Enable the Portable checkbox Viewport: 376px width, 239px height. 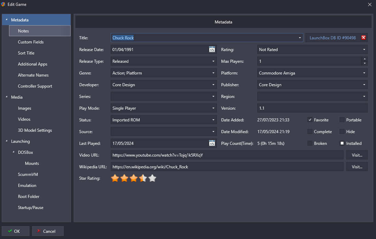click(x=342, y=120)
